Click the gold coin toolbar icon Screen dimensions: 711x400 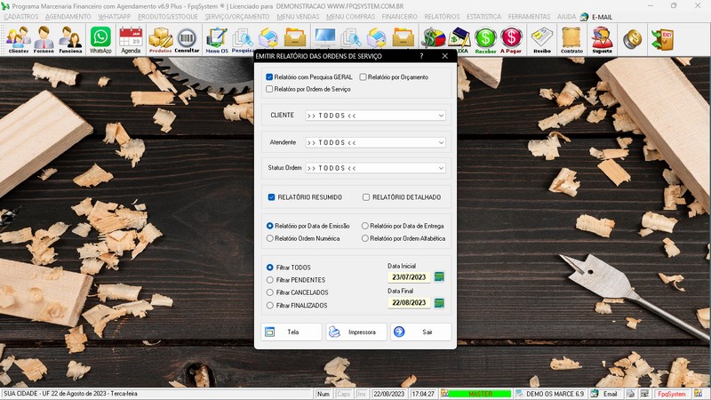632,39
